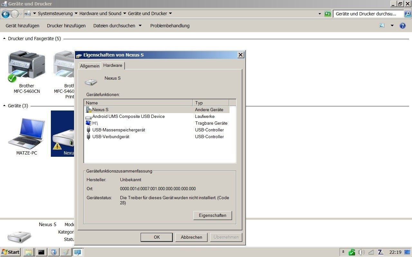
Task: Click the change view icon in toolbar
Action: (382, 26)
